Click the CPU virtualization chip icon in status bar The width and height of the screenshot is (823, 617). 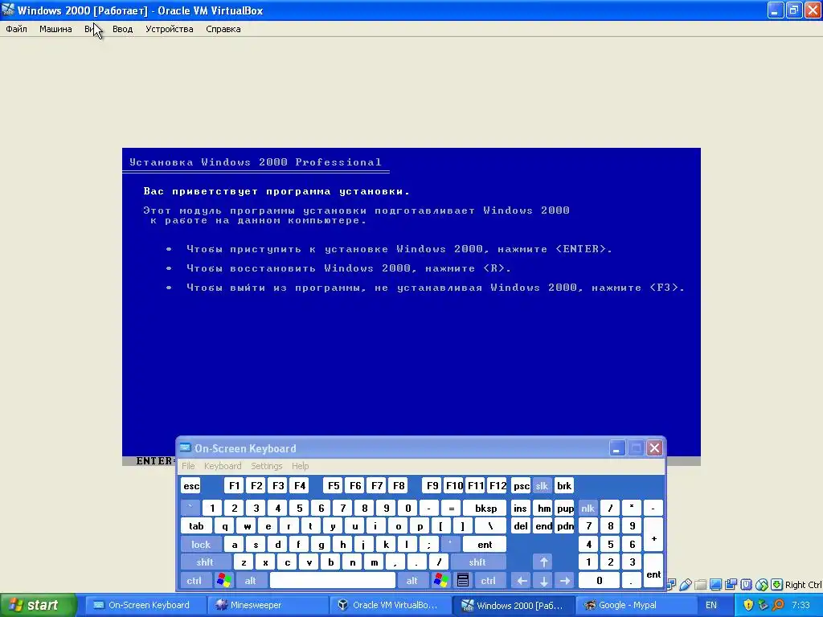[746, 585]
